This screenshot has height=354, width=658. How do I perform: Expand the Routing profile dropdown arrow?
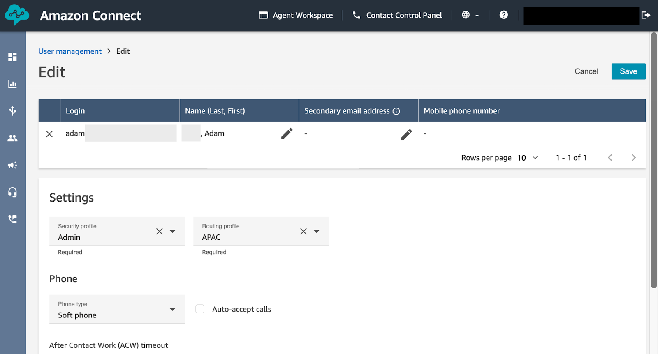pos(317,231)
